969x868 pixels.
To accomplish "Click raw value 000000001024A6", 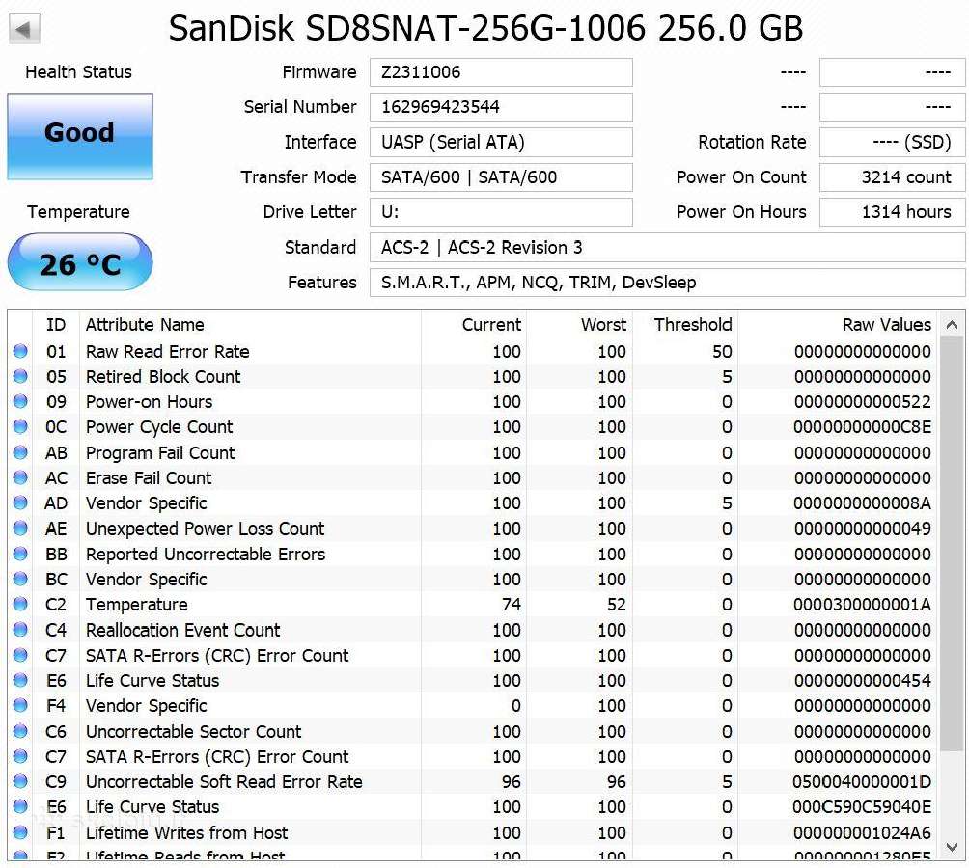I will point(863,832).
